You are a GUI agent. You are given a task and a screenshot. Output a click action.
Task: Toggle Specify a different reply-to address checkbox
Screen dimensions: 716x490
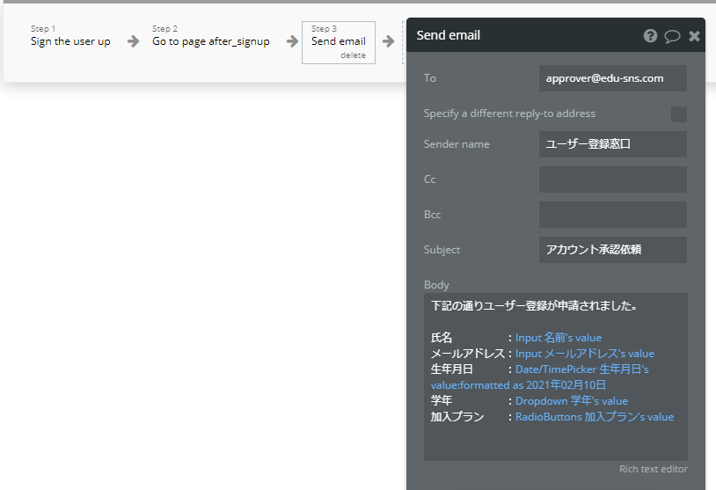click(x=678, y=114)
